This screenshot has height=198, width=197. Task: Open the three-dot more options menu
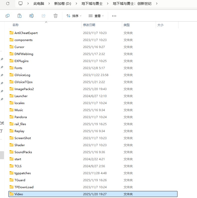114,16
